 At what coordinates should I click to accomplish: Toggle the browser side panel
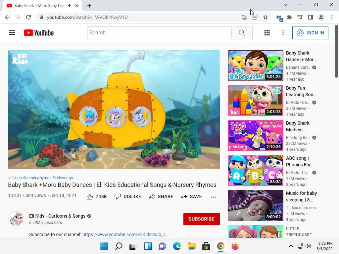[311, 17]
